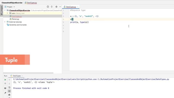The image size is (174, 98).
Task: Click the Project panel horizontal scrollbar
Action: [28, 73]
